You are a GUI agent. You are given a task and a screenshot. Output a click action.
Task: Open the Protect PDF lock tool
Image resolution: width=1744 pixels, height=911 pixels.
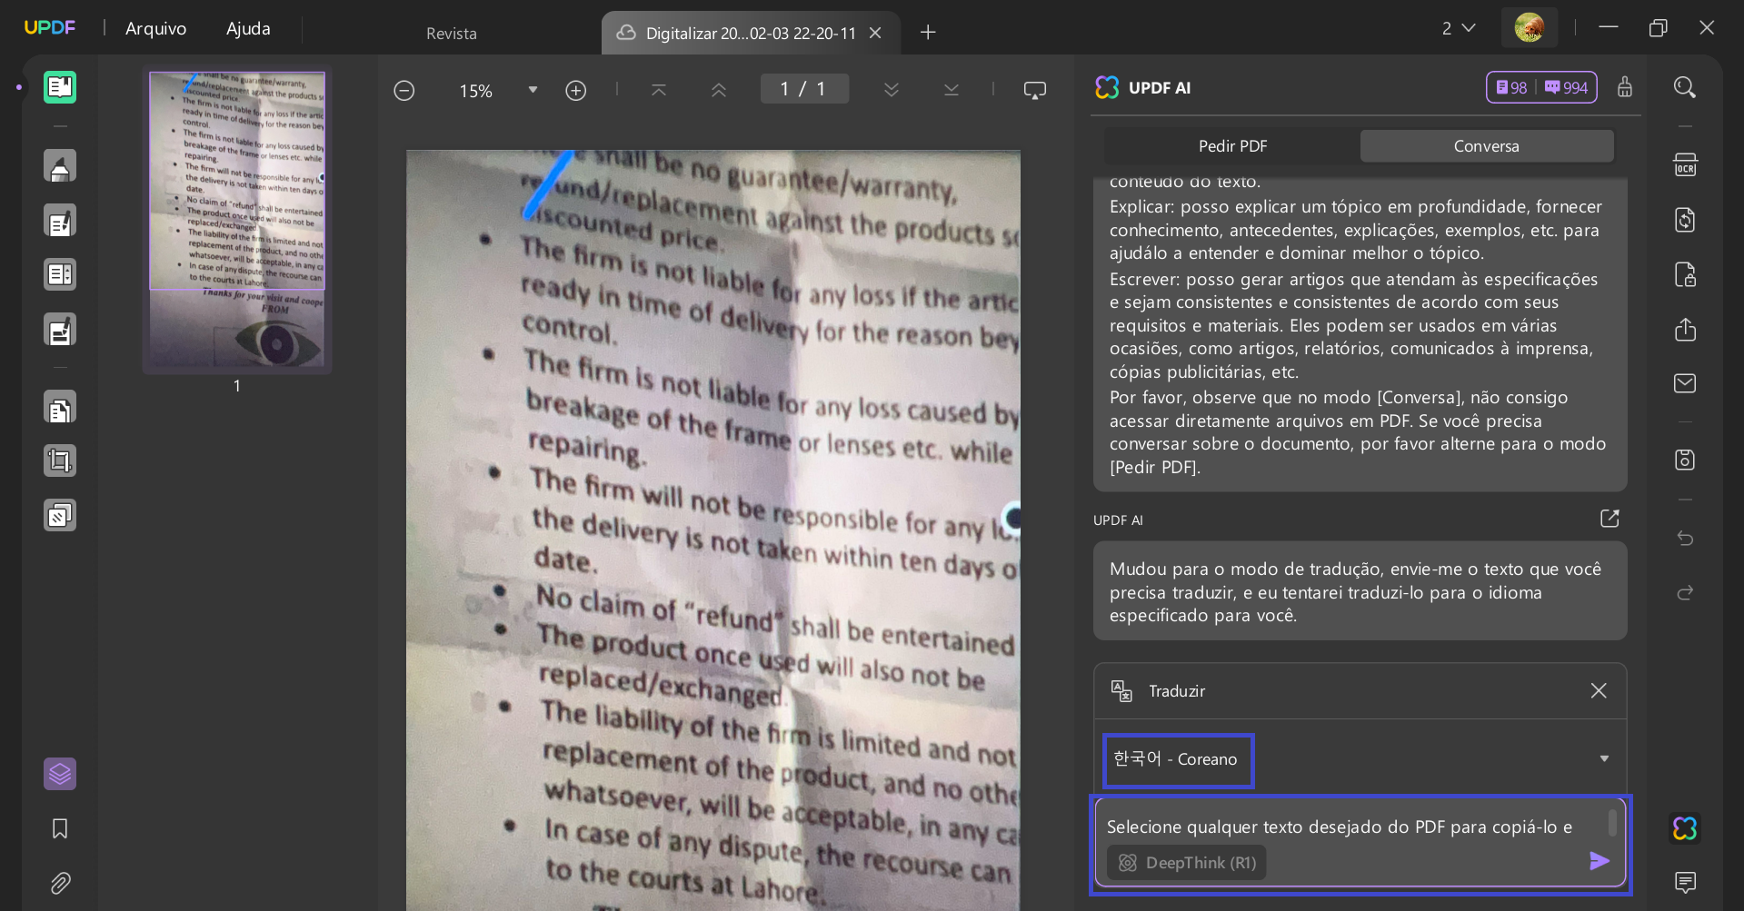pos(1685,274)
